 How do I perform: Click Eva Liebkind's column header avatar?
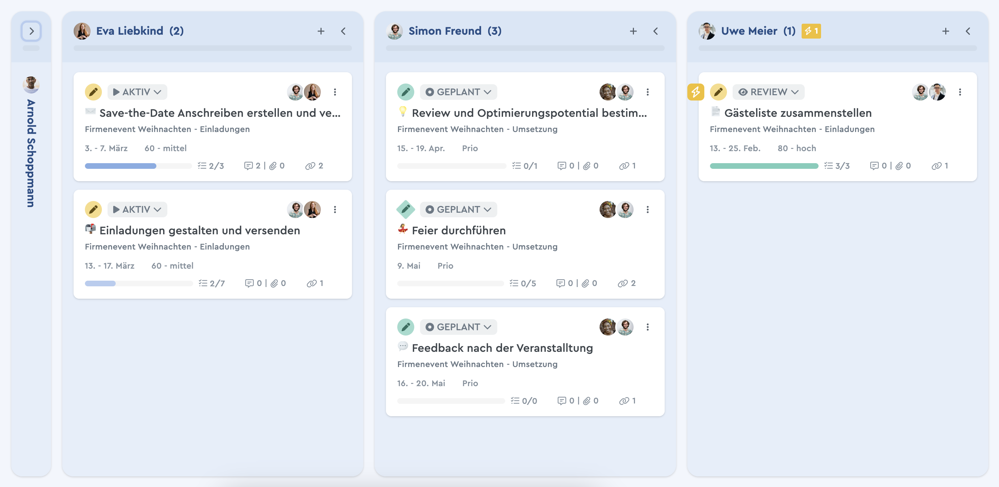point(82,31)
